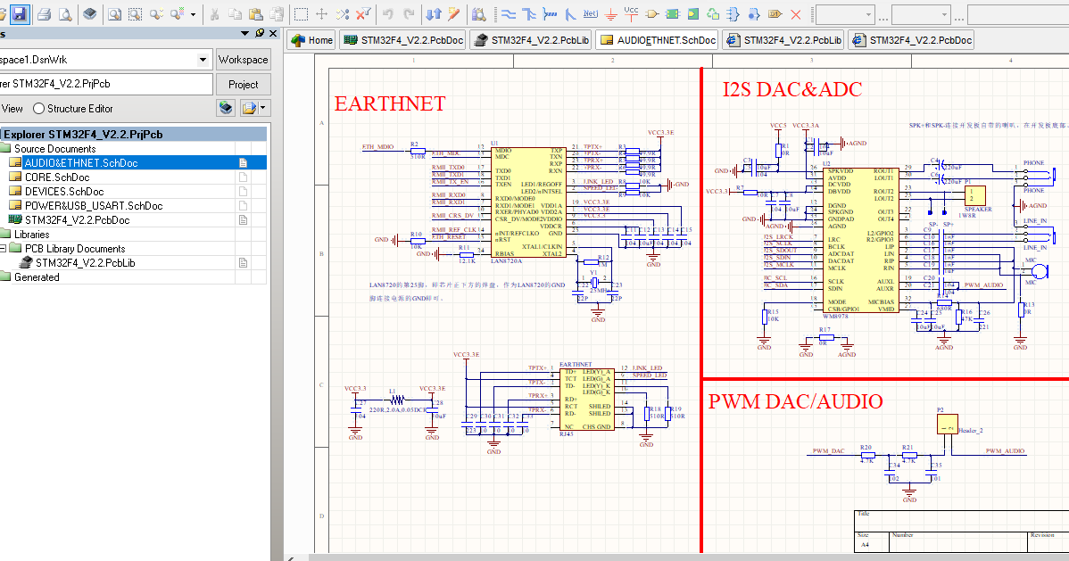1069x561 pixels.
Task: Select STM32F4_V2.2.PcbLib in project tree
Action: 86,263
